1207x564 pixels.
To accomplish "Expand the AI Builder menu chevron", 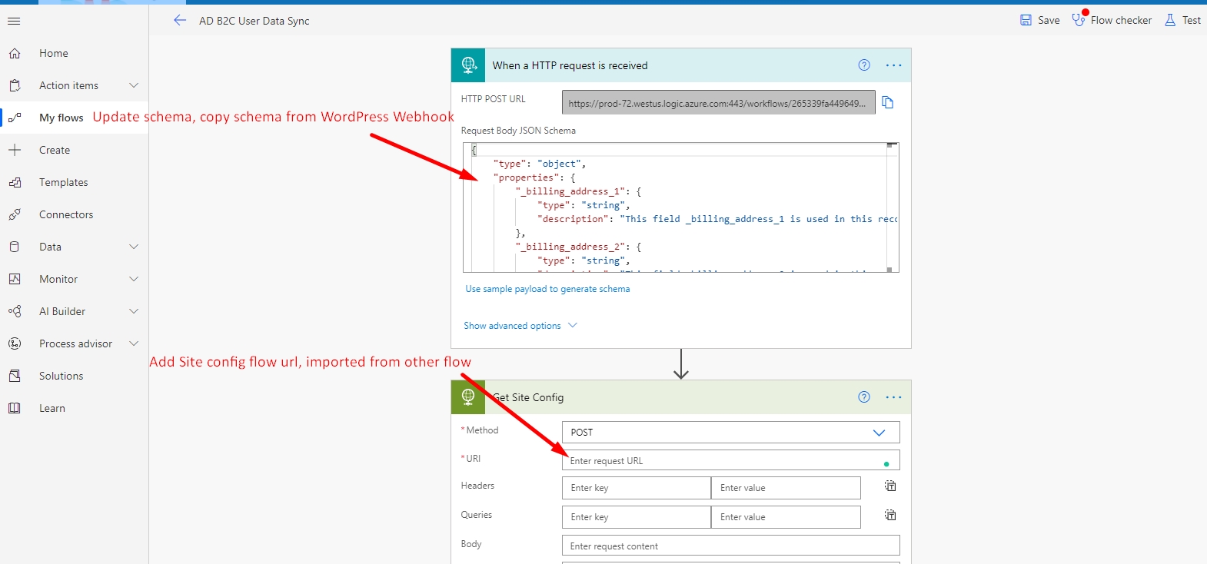I will pos(134,311).
